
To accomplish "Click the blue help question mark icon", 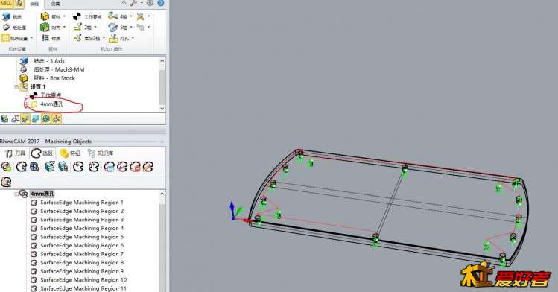I will coord(161,3).
